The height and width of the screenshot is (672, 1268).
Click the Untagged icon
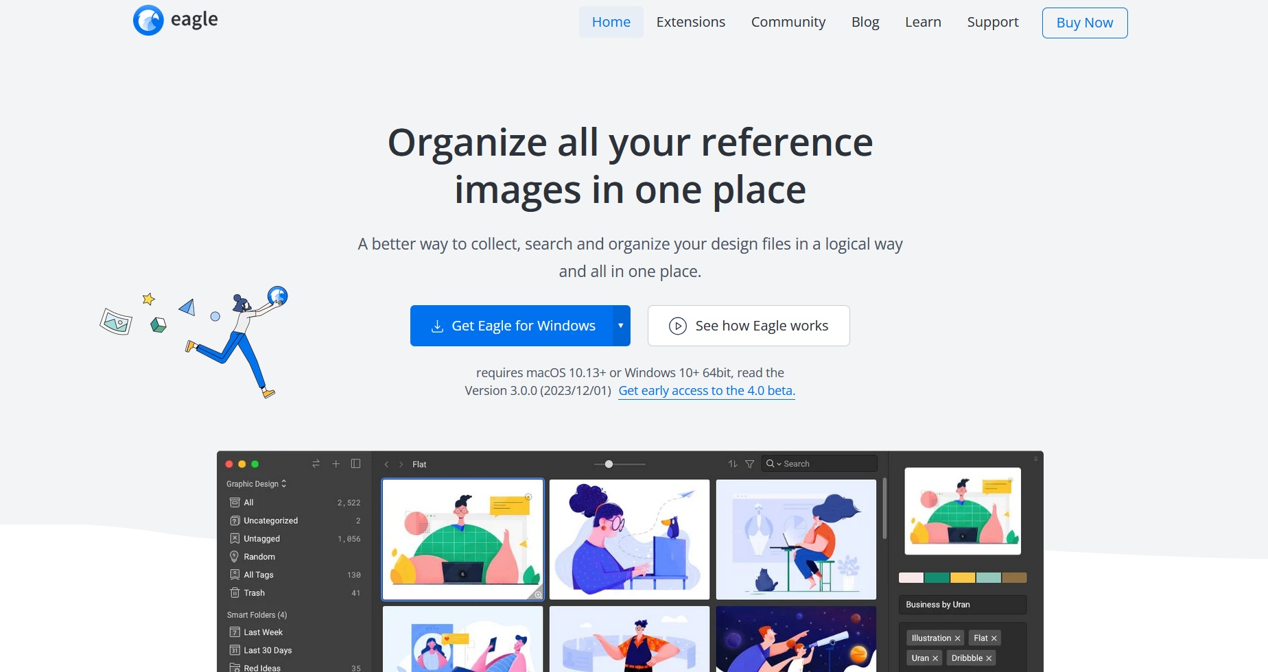pyautogui.click(x=235, y=539)
